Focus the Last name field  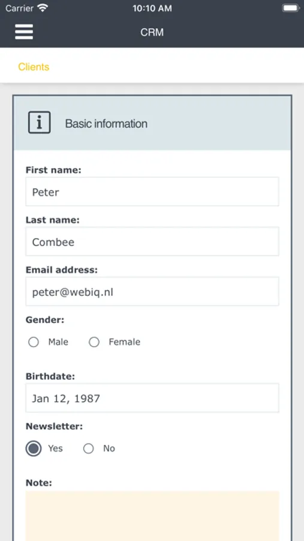pos(152,241)
